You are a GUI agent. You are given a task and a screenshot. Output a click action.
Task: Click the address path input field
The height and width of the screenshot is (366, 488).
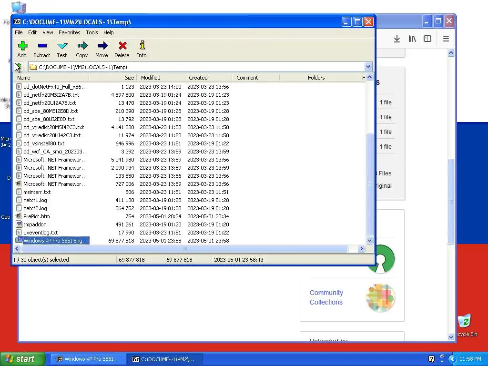[x=197, y=67]
